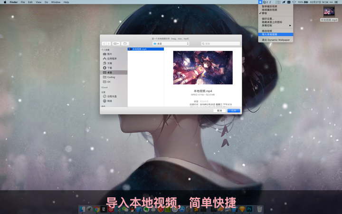Go back with the dialog back arrow
Screen dimensions: 342x214
(x=104, y=44)
